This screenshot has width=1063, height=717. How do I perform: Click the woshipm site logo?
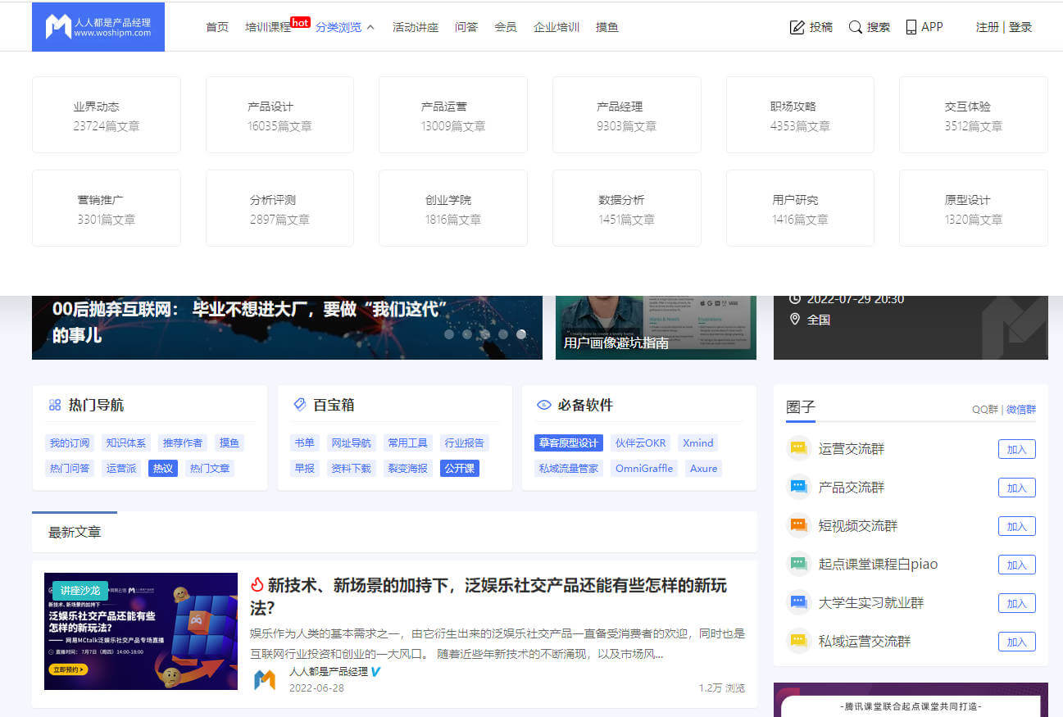(x=98, y=27)
